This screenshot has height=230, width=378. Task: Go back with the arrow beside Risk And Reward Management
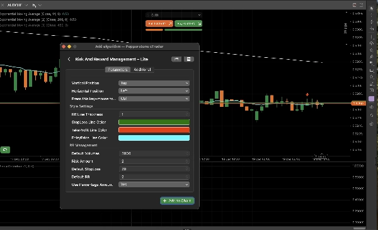[x=69, y=59]
